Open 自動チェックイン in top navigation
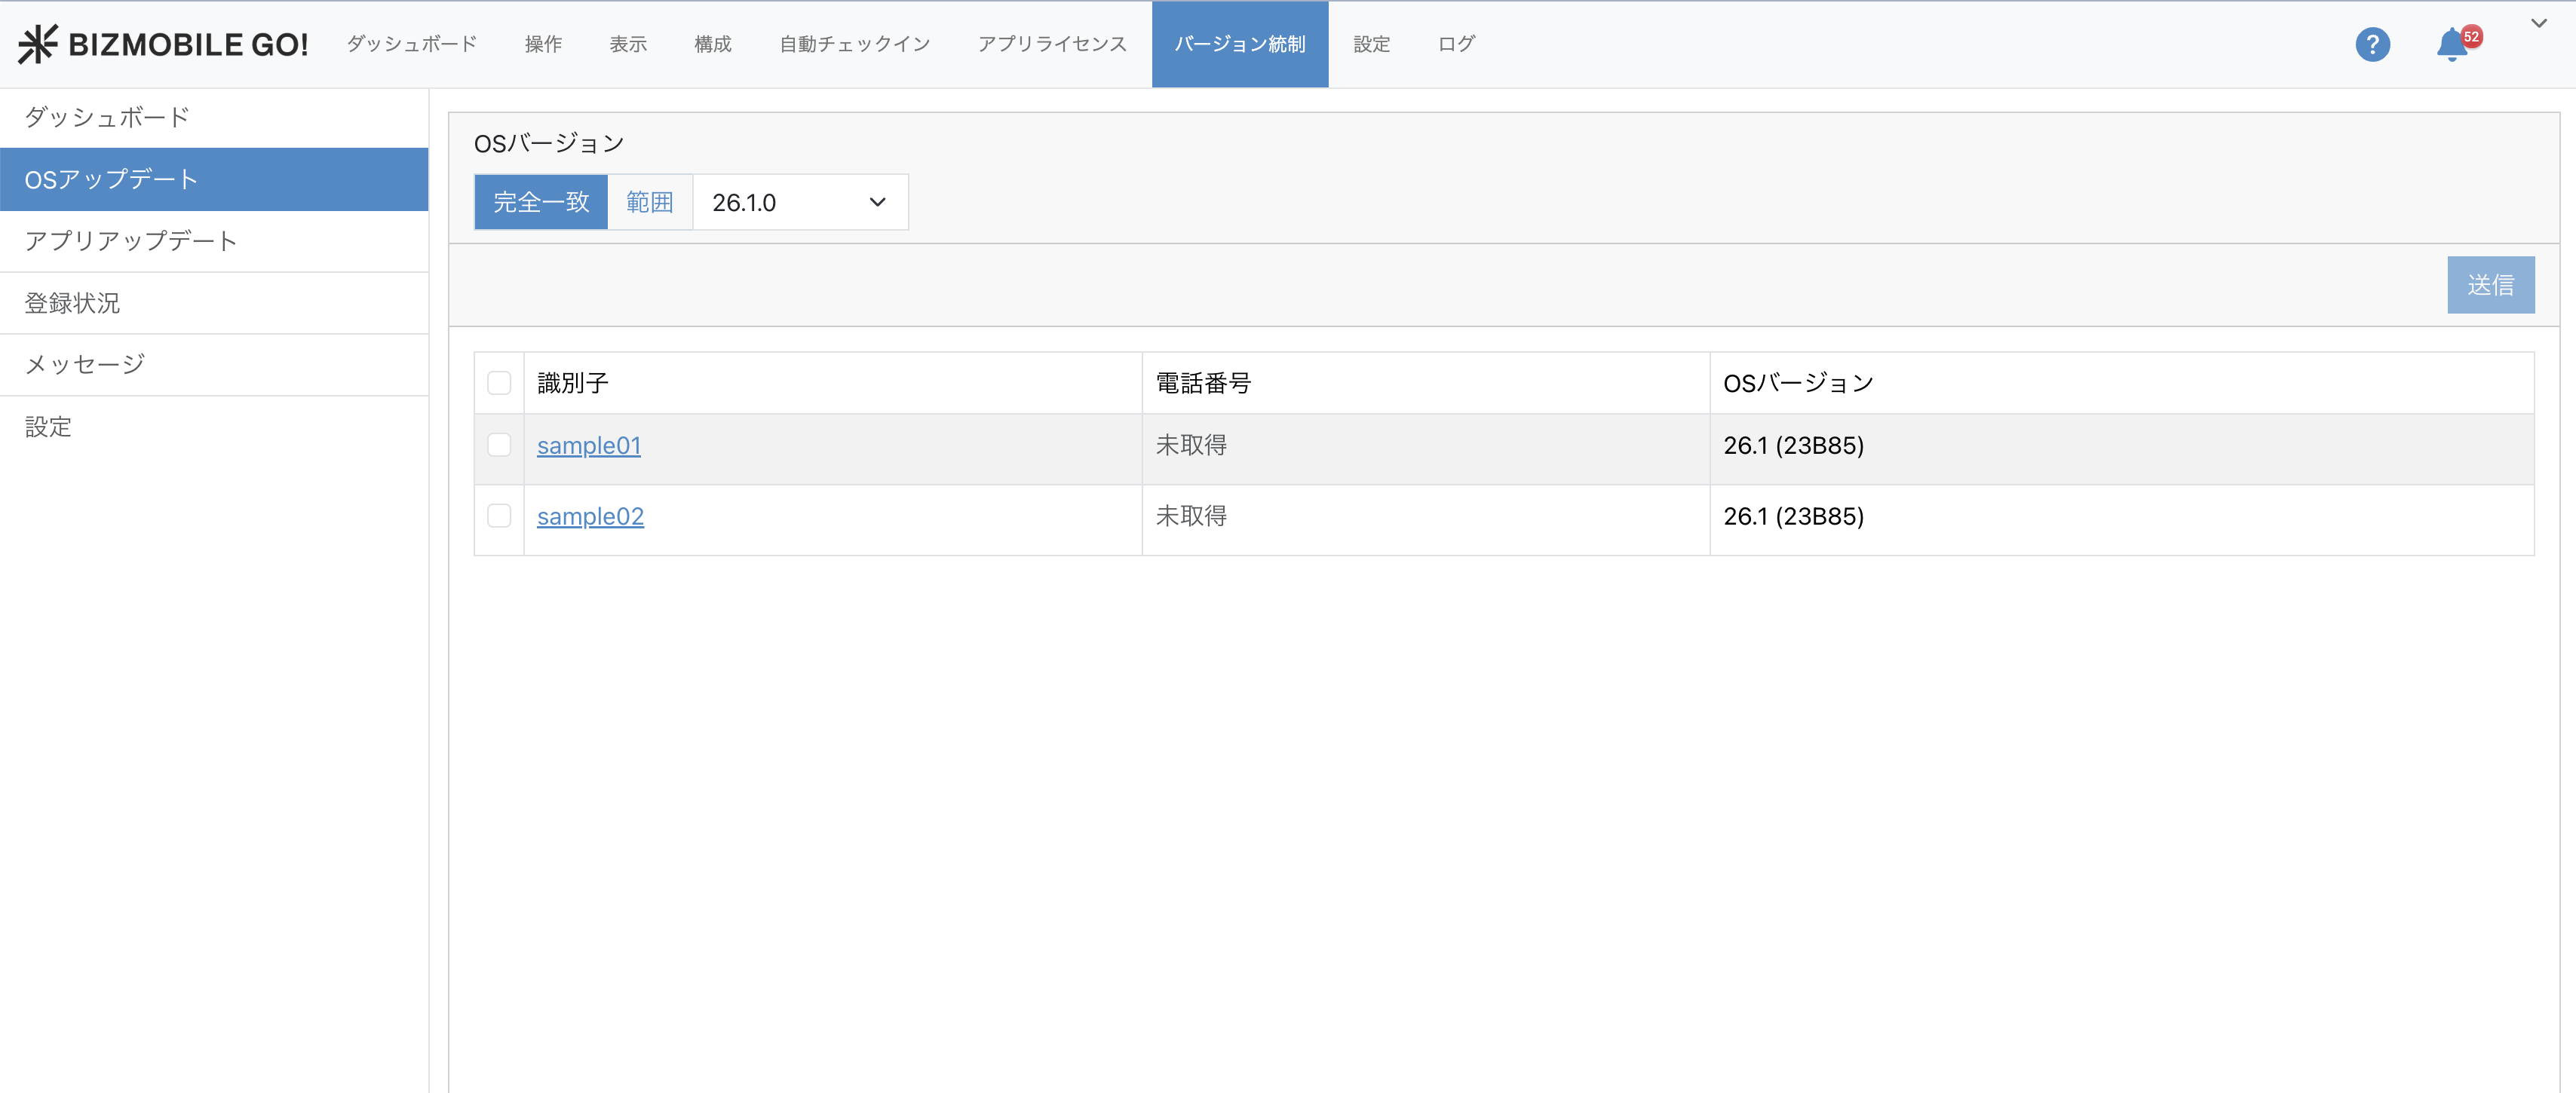 [x=854, y=44]
